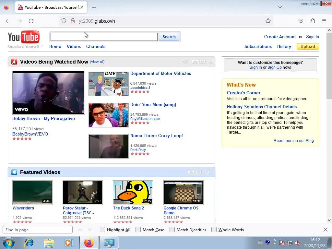The height and width of the screenshot is (249, 332).
Task: Open the Videos navigation tab
Action: pos(74,46)
